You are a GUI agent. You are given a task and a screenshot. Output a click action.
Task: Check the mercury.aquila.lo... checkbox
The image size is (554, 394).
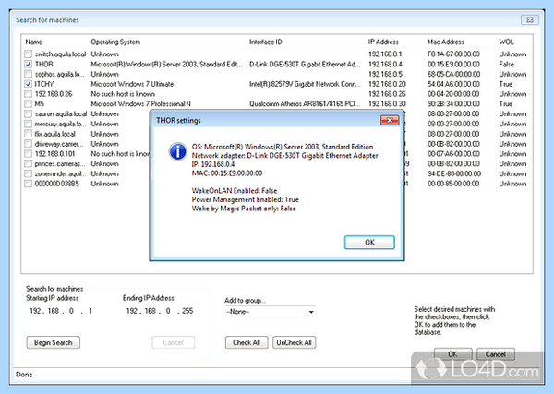[28, 124]
